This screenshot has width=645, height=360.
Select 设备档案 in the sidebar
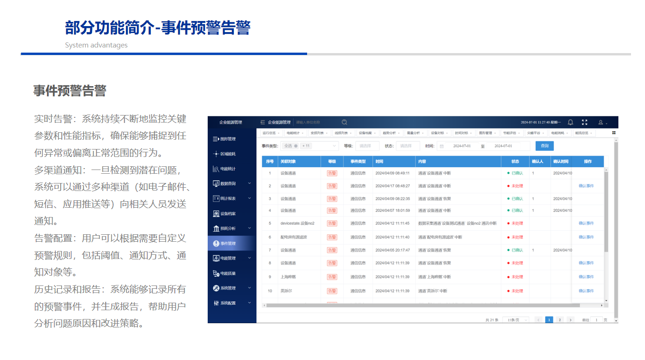click(x=228, y=214)
